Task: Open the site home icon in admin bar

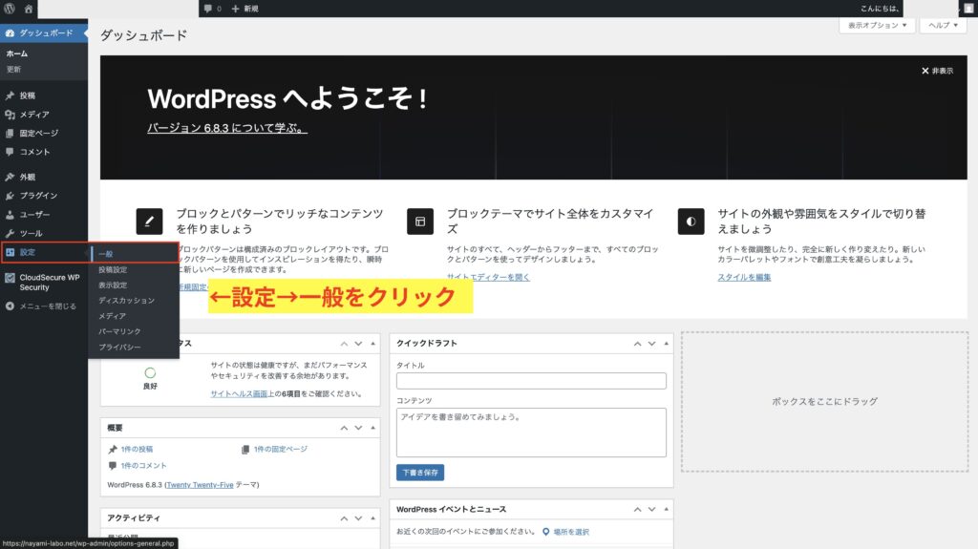Action: (29, 9)
